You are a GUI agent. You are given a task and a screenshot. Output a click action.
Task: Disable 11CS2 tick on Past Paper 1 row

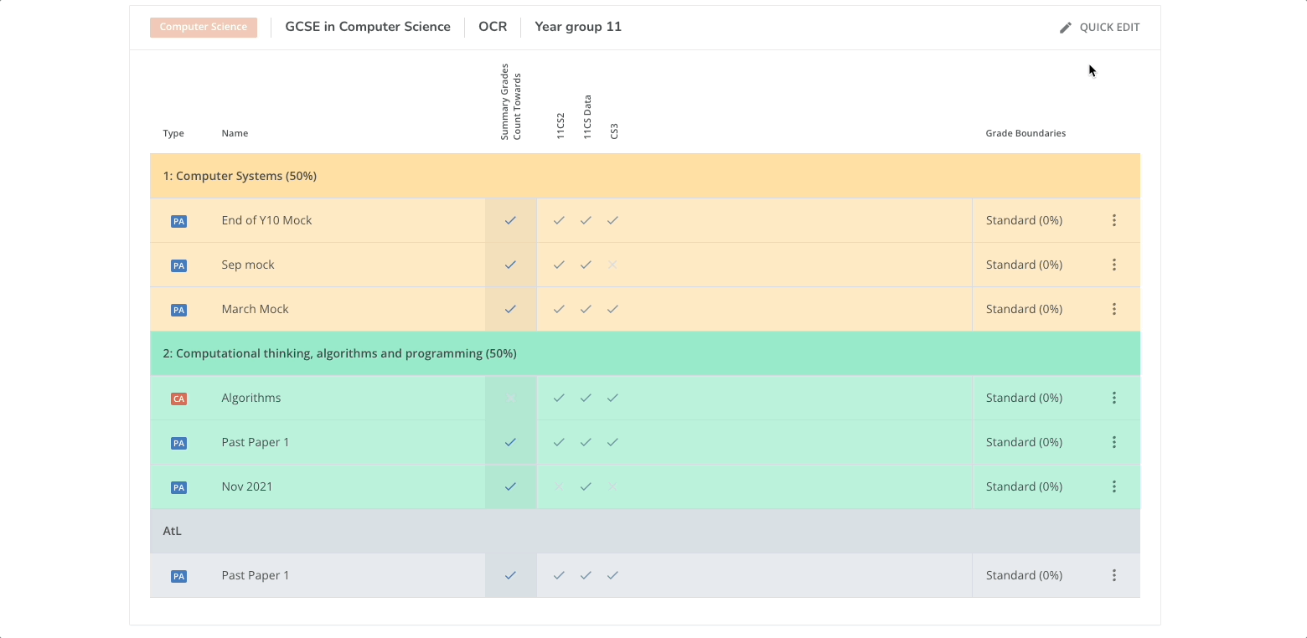559,442
